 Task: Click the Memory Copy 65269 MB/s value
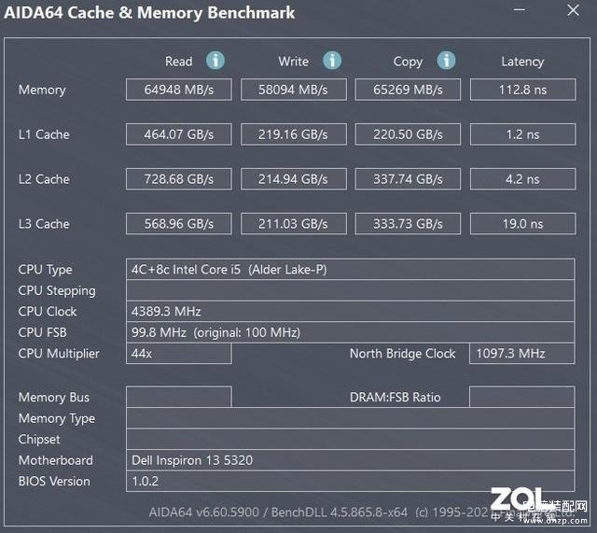pos(408,90)
